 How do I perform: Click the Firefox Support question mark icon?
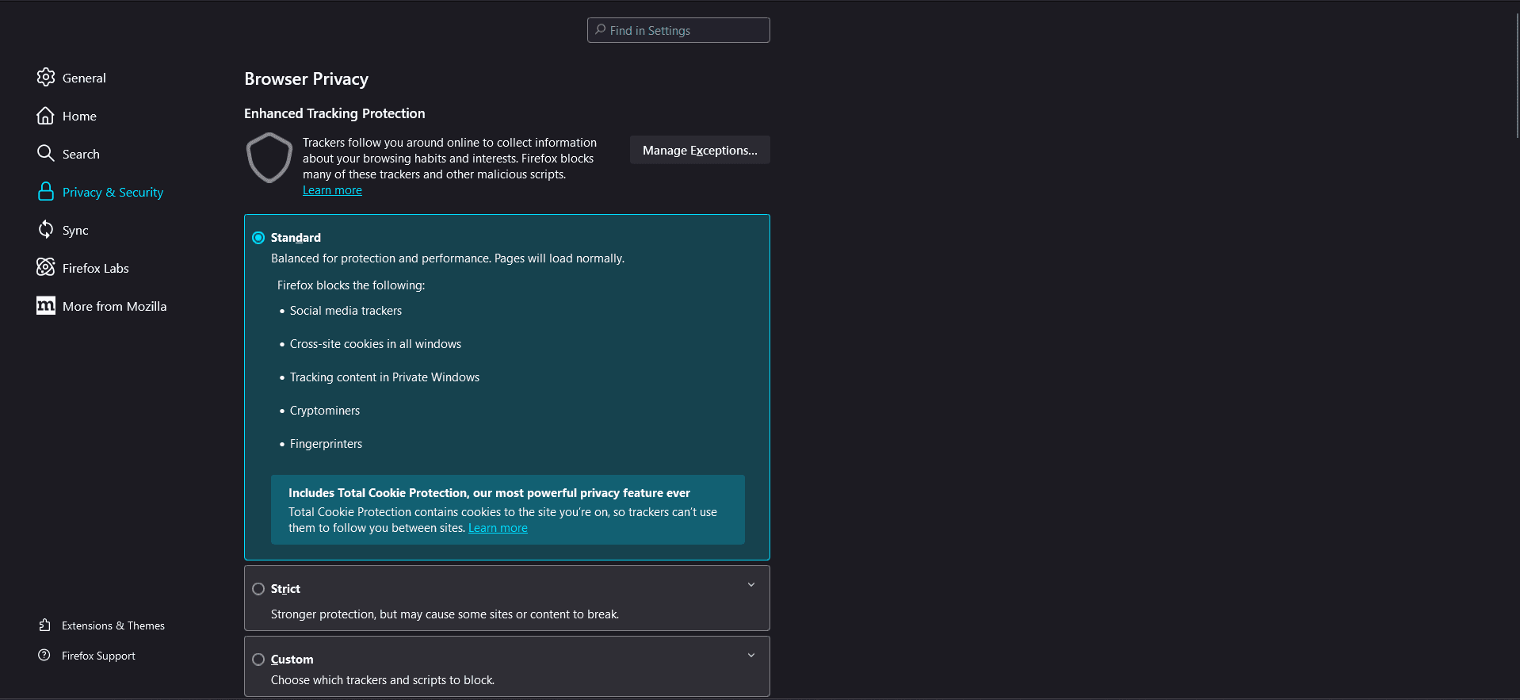coord(44,656)
